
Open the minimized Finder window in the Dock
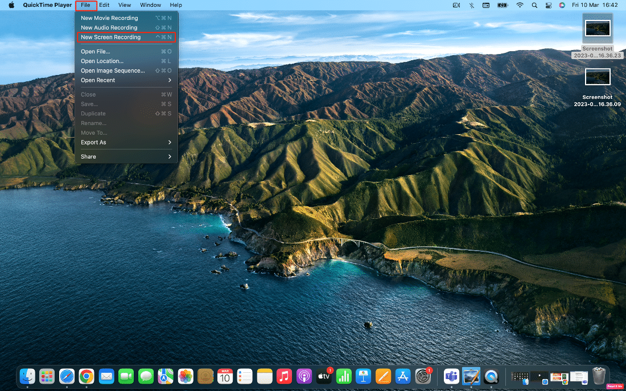coord(521,377)
